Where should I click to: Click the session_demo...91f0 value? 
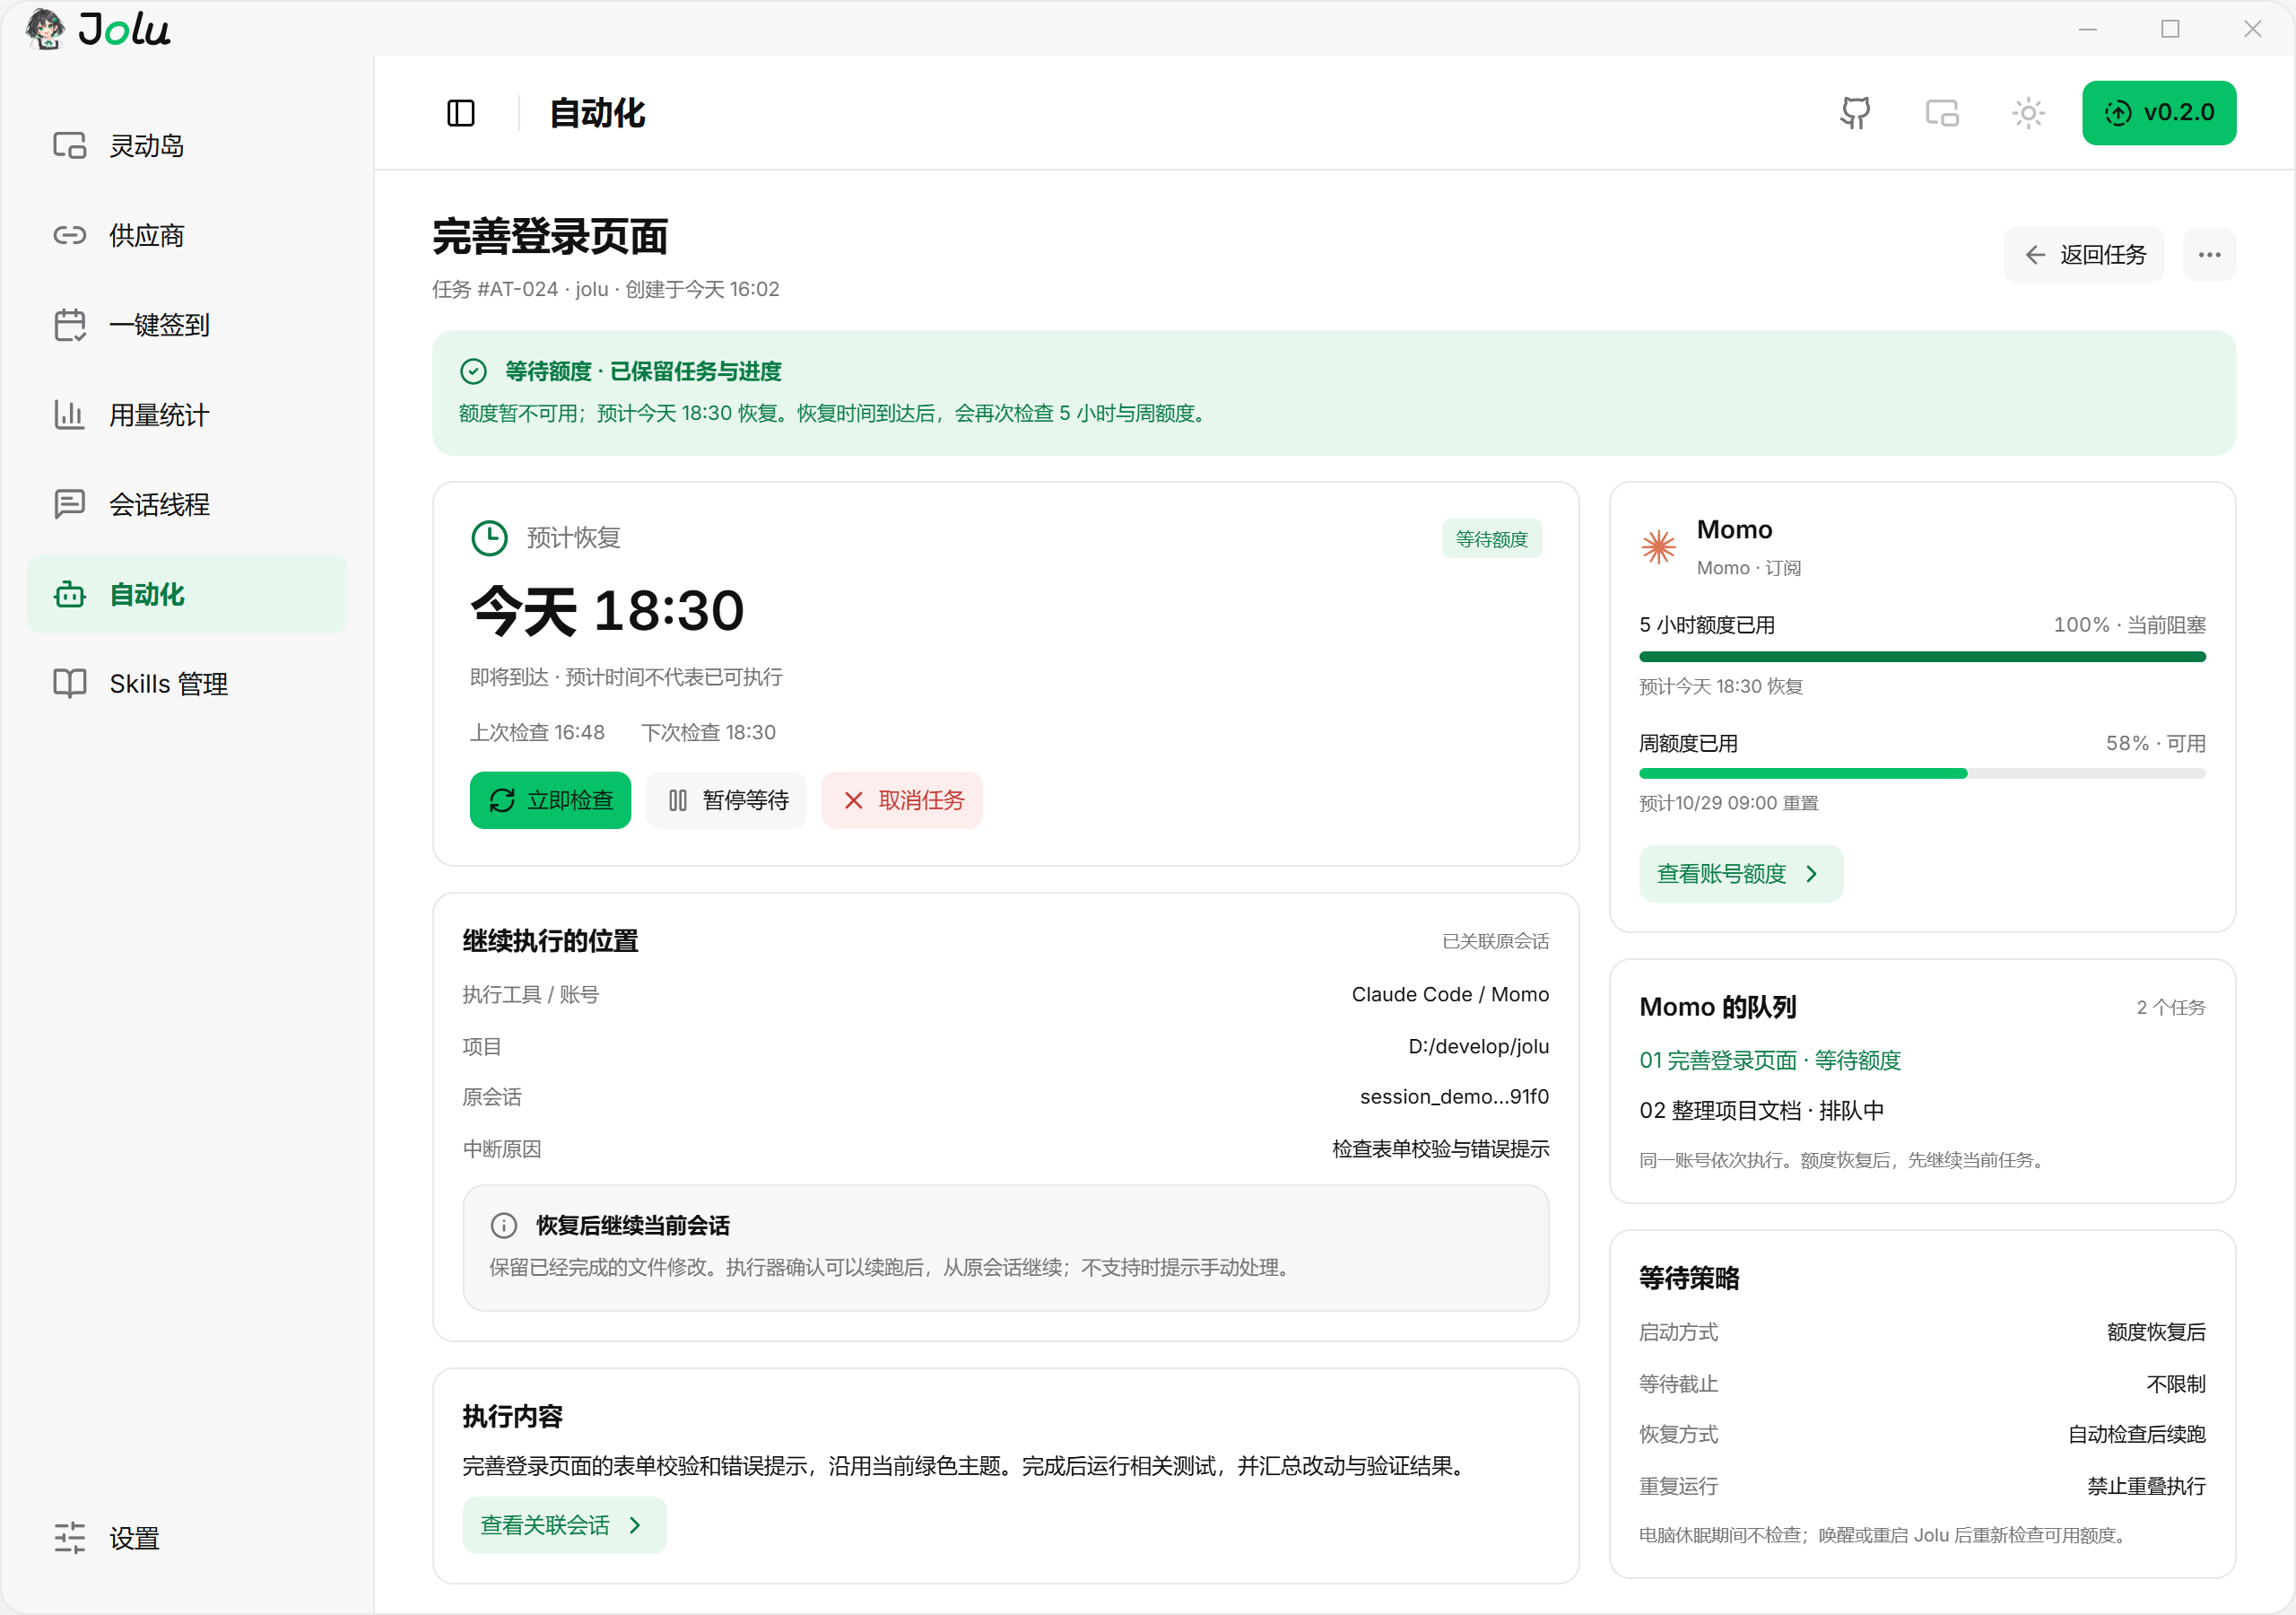(1454, 1097)
